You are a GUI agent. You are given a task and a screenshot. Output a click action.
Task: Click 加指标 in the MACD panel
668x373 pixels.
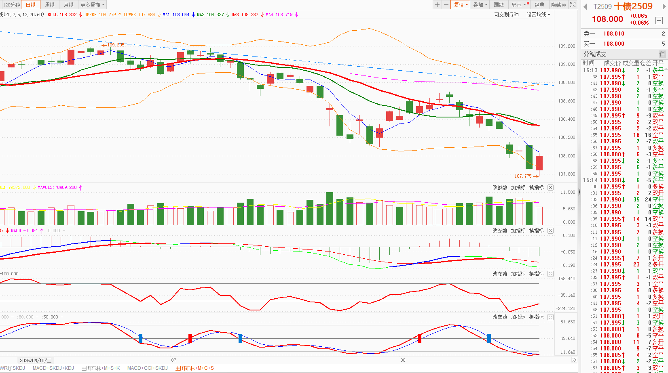pyautogui.click(x=518, y=231)
